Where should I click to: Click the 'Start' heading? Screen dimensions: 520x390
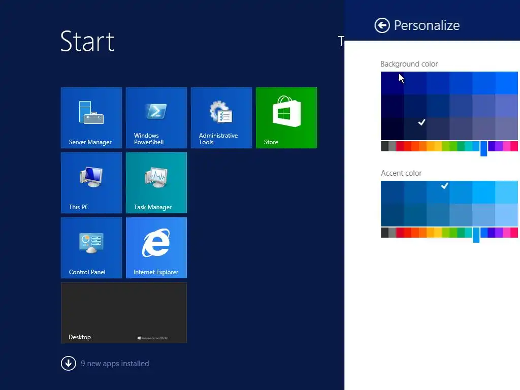tap(87, 42)
